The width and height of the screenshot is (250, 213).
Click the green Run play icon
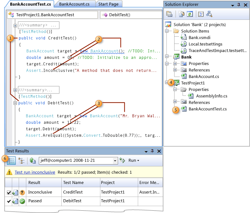[x=122, y=160]
